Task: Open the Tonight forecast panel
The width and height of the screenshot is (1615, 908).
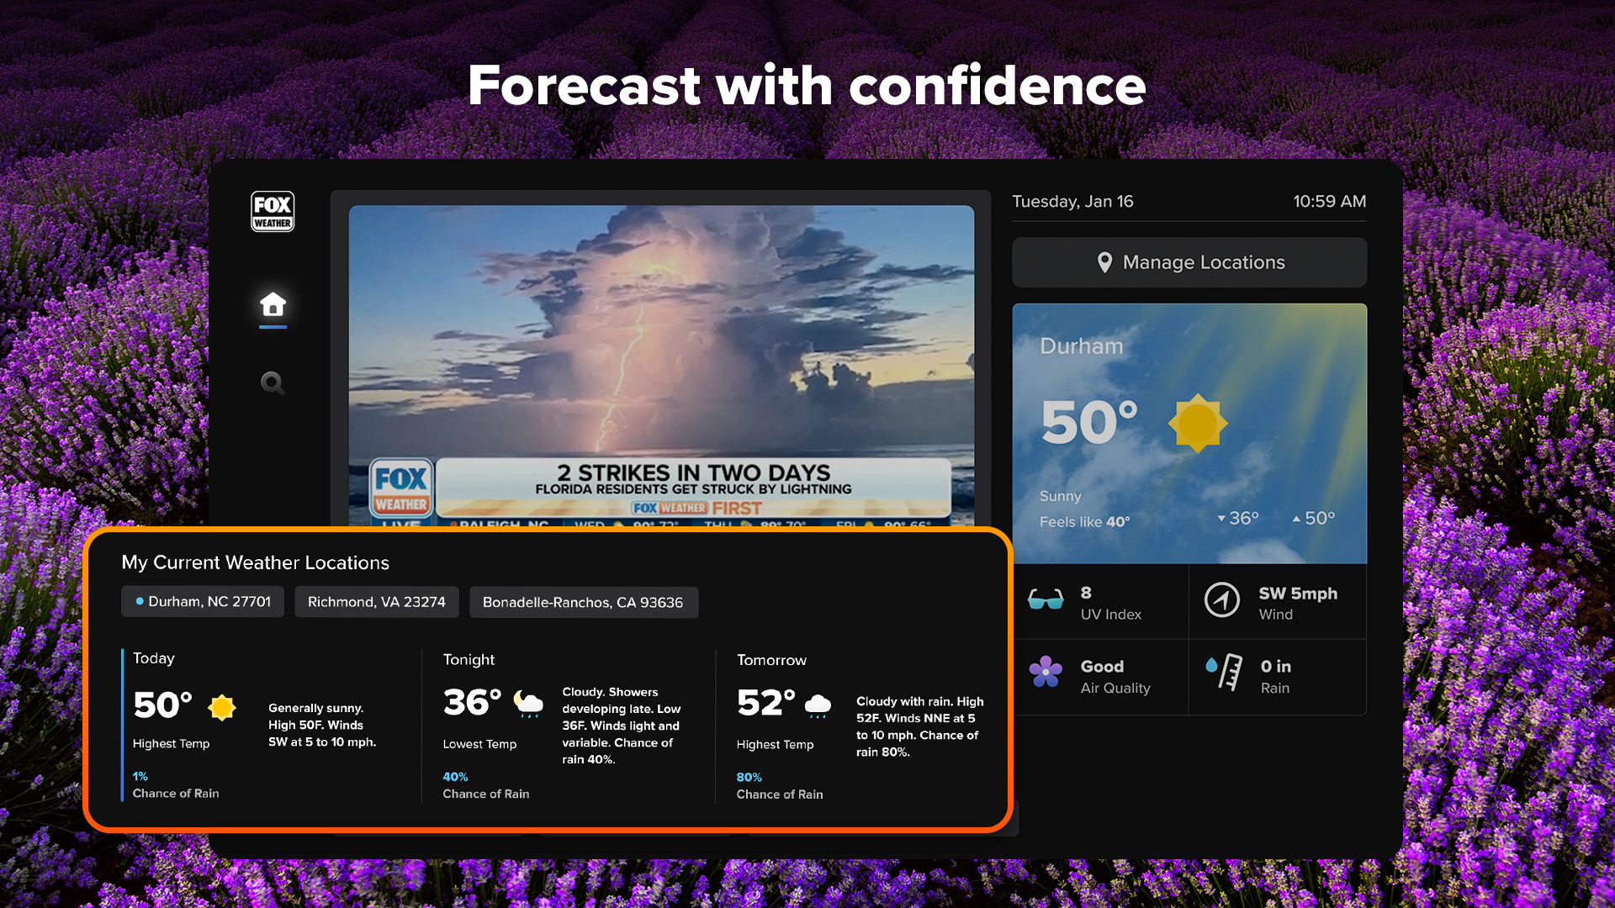Action: (568, 725)
